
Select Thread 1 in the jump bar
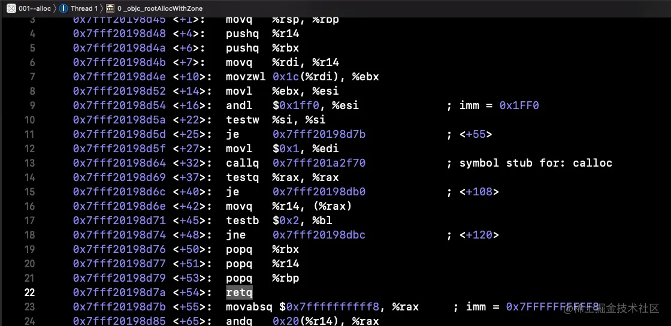84,8
